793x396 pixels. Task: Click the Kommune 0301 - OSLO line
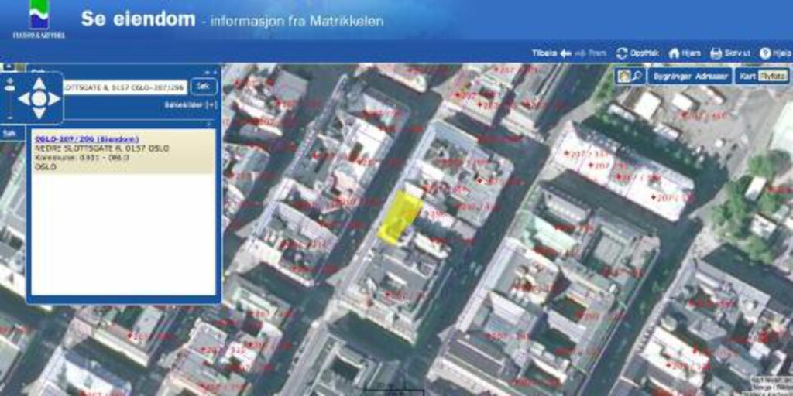click(82, 158)
